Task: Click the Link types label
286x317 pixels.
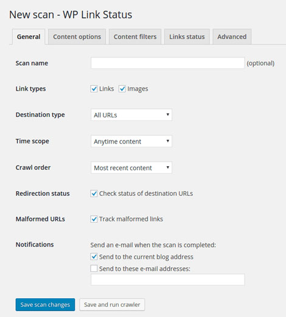Action: point(30,89)
